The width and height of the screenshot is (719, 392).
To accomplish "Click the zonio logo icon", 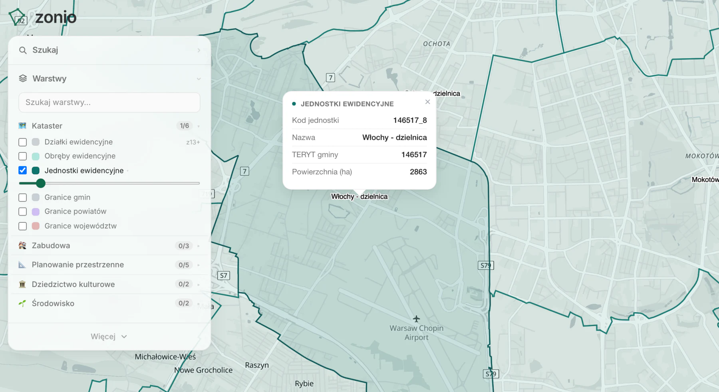I will point(18,17).
